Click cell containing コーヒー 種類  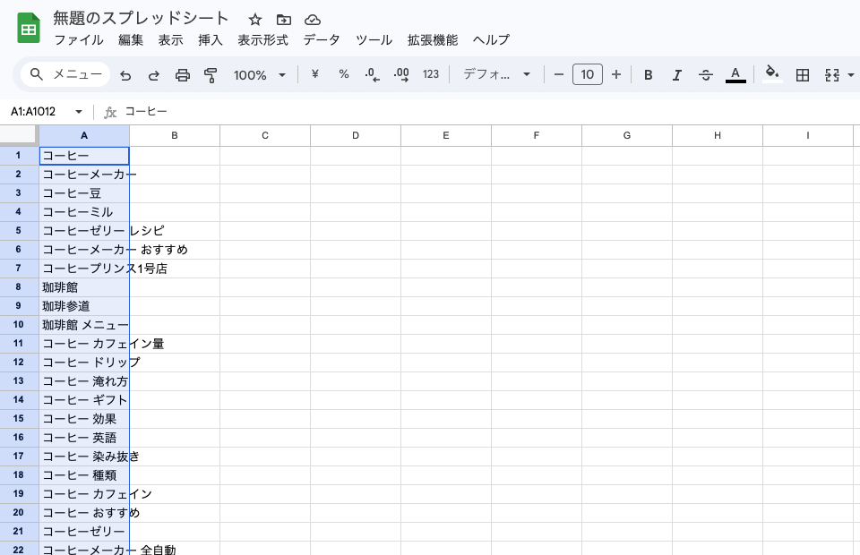tap(84, 475)
